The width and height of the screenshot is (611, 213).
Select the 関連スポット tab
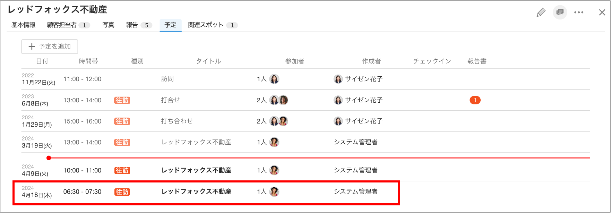pos(213,25)
